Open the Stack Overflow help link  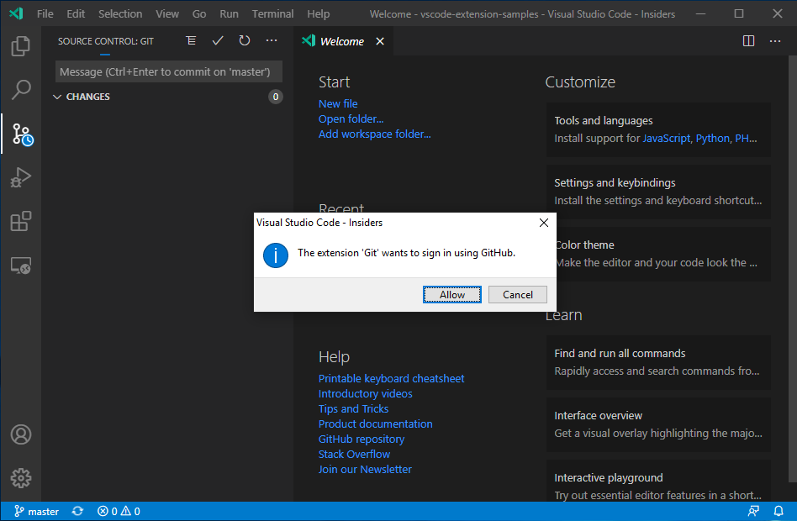click(354, 454)
